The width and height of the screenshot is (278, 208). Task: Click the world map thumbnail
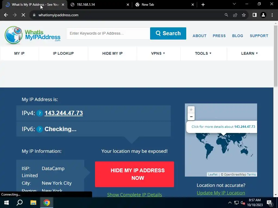221,140
